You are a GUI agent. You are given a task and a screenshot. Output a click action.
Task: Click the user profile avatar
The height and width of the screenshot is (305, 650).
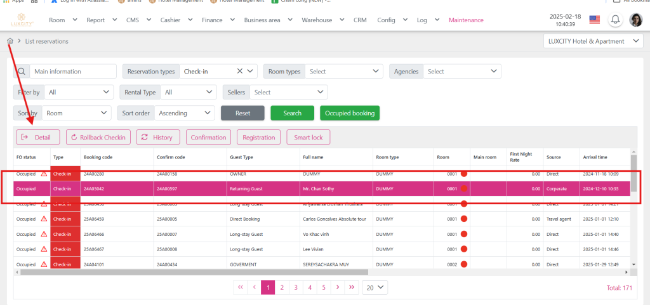[635, 20]
